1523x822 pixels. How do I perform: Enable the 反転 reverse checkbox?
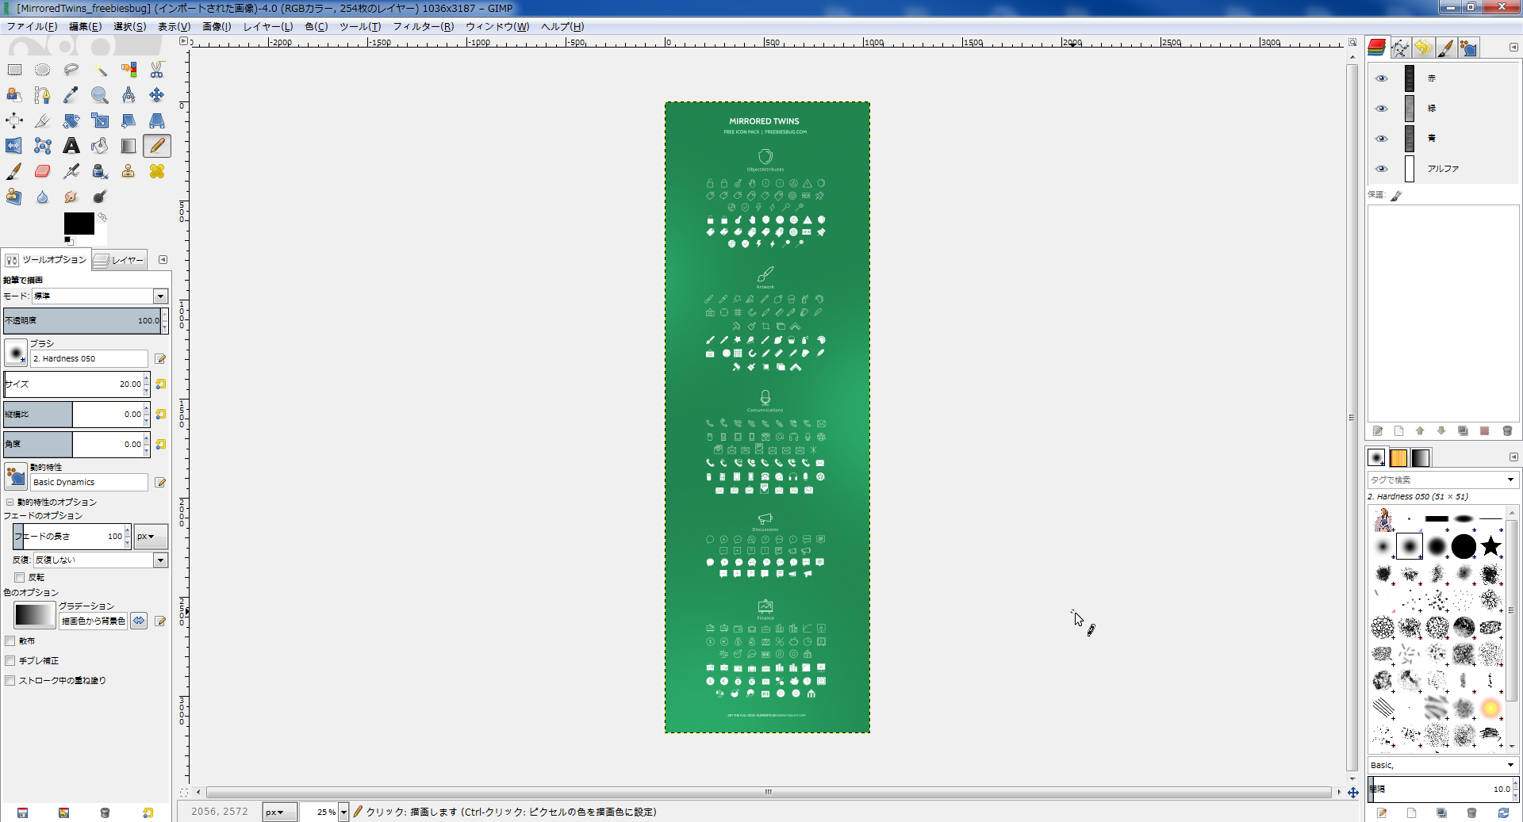(x=20, y=577)
